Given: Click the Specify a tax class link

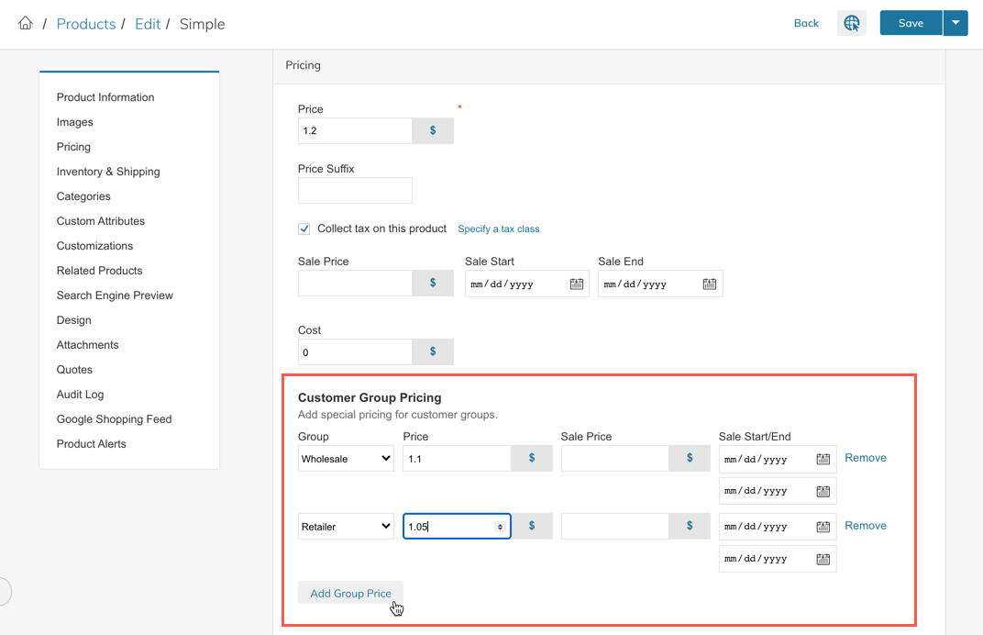Looking at the screenshot, I should 499,229.
